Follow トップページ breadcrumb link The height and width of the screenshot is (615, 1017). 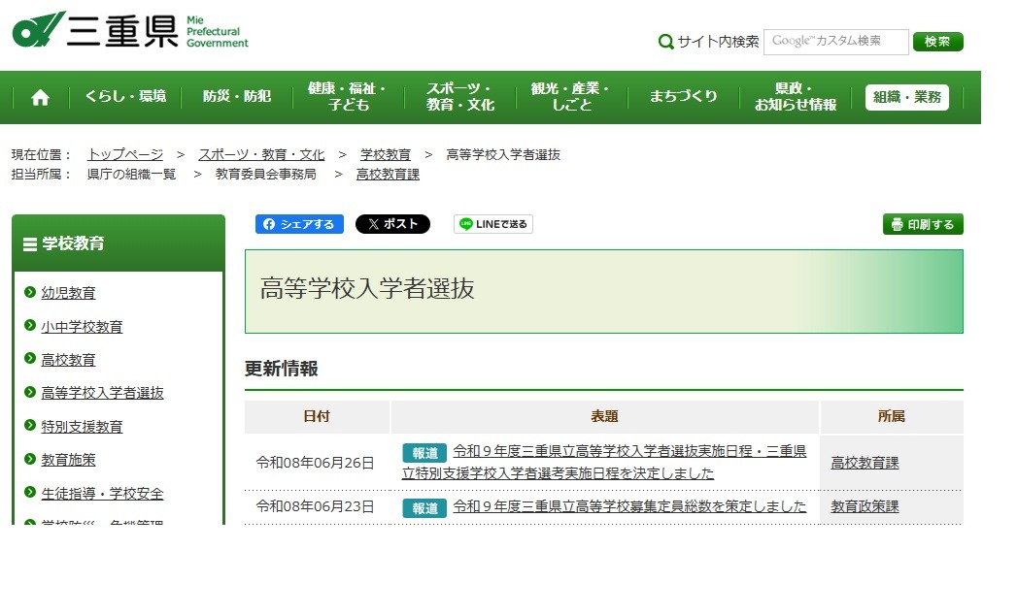(x=125, y=154)
